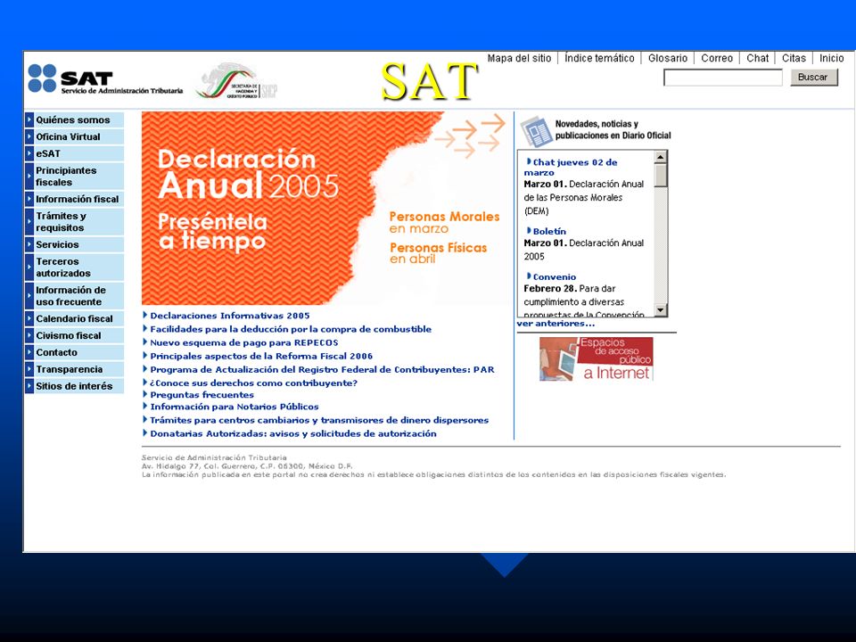The width and height of the screenshot is (856, 642).
Task: Click arrow icon beside eSAT
Action: [x=29, y=153]
